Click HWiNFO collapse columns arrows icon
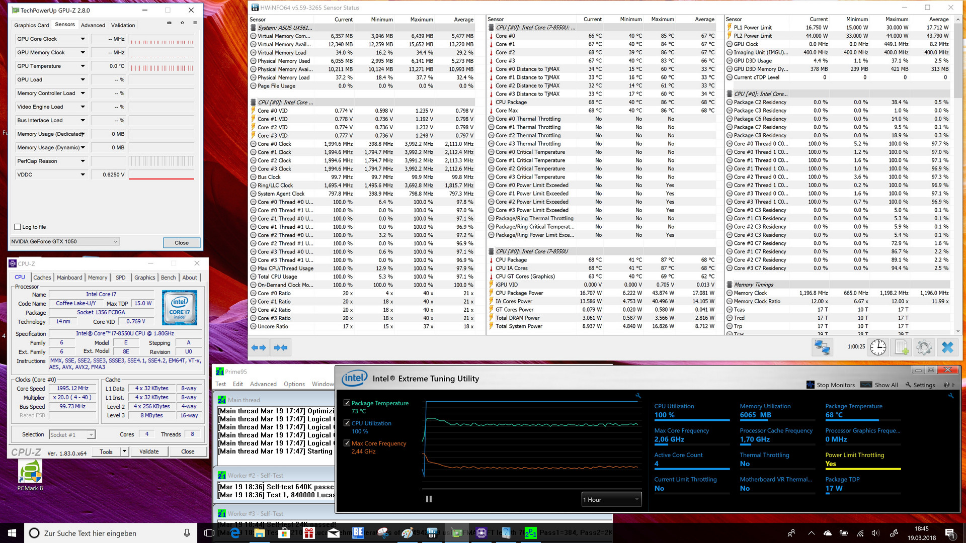This screenshot has height=543, width=966. pyautogui.click(x=281, y=347)
